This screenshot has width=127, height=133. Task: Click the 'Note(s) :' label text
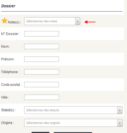[x=14, y=22]
